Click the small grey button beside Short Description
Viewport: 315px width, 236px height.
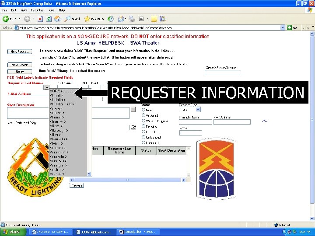click(133, 109)
